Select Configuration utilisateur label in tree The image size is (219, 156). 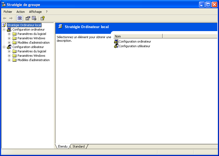coord(28,47)
